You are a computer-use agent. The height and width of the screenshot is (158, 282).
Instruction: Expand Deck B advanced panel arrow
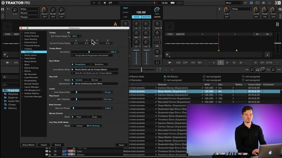coord(277,62)
